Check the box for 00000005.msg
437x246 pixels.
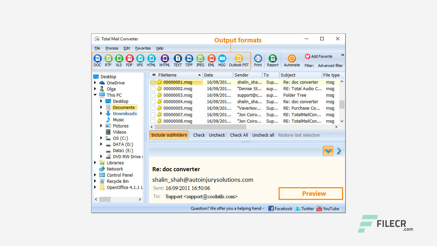(153, 108)
